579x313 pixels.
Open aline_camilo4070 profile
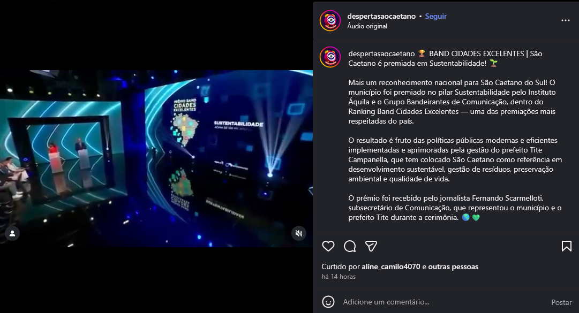(390, 266)
